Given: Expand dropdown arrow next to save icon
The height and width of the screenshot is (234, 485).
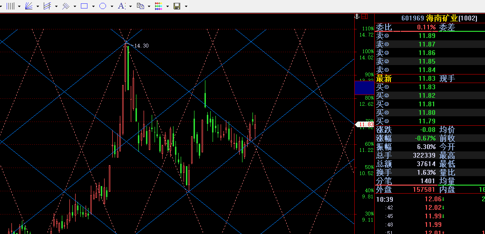Looking at the screenshot, I should [x=186, y=6].
